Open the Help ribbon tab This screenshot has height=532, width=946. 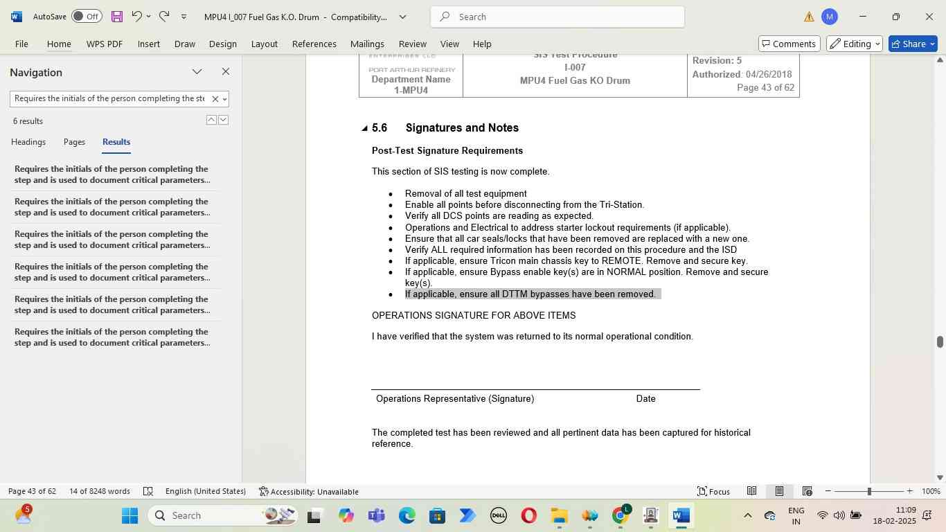pyautogui.click(x=482, y=44)
